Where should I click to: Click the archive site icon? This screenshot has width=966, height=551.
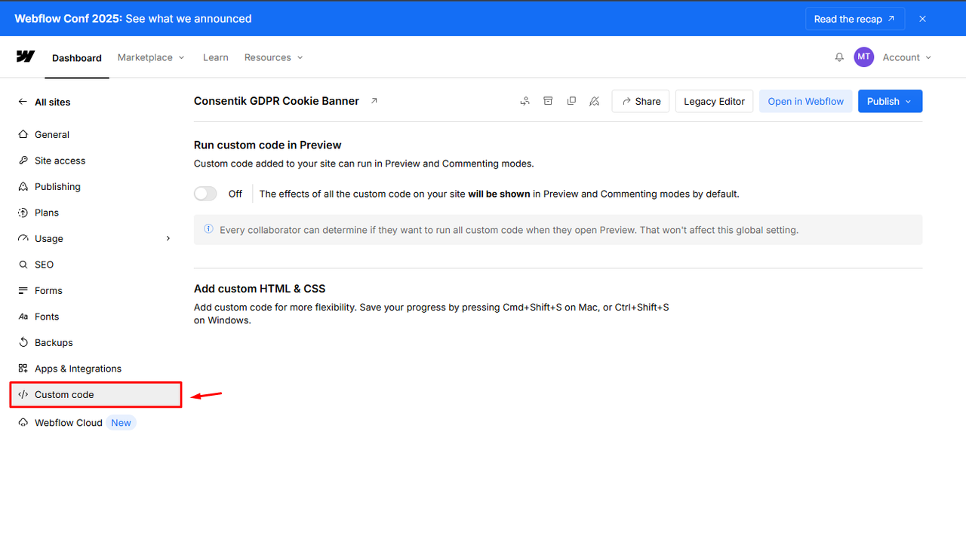pos(549,101)
